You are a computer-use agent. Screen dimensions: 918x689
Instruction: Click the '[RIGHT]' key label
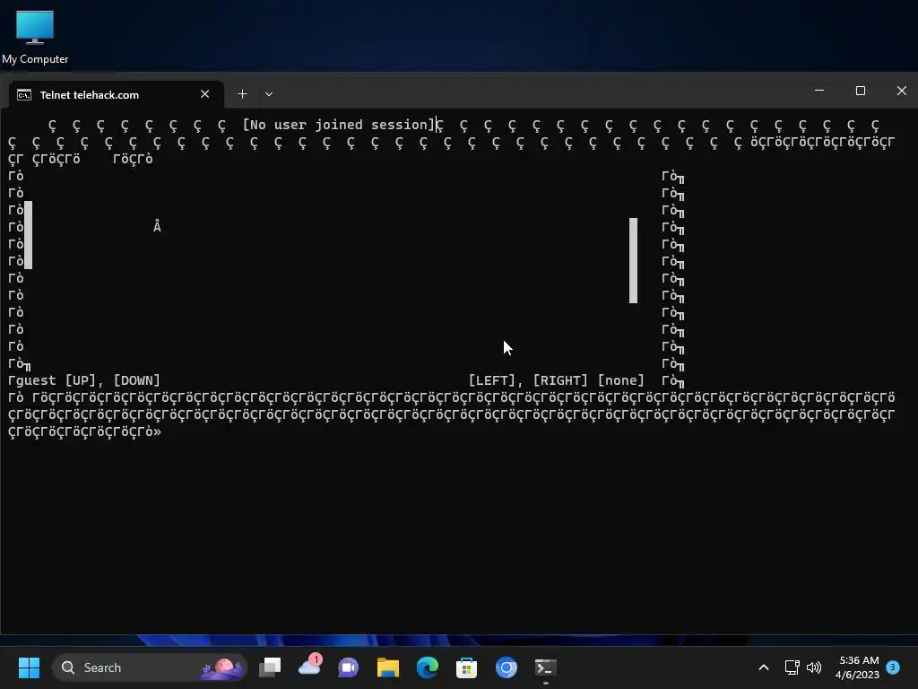(x=560, y=380)
